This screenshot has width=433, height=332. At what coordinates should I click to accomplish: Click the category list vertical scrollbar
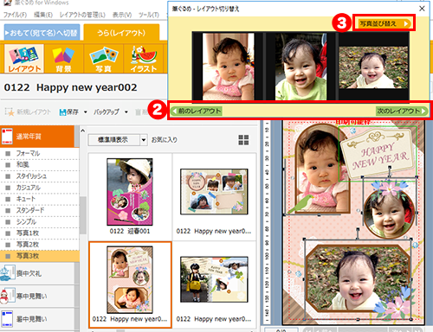(83, 216)
